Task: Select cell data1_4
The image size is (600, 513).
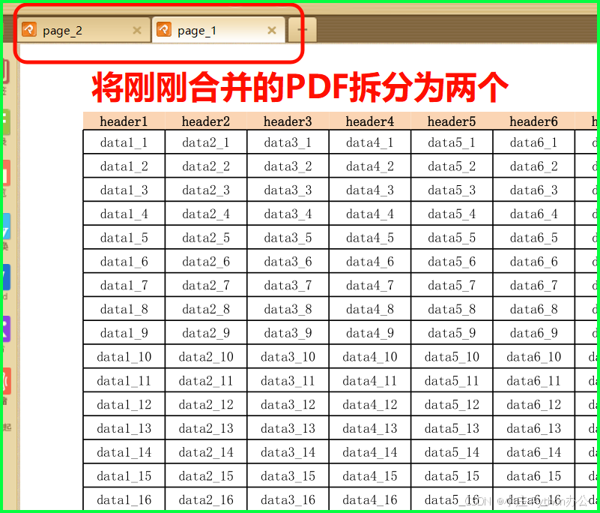Action: pyautogui.click(x=124, y=214)
